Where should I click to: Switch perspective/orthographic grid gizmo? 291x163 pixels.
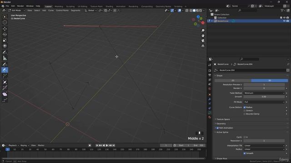coord(203,46)
